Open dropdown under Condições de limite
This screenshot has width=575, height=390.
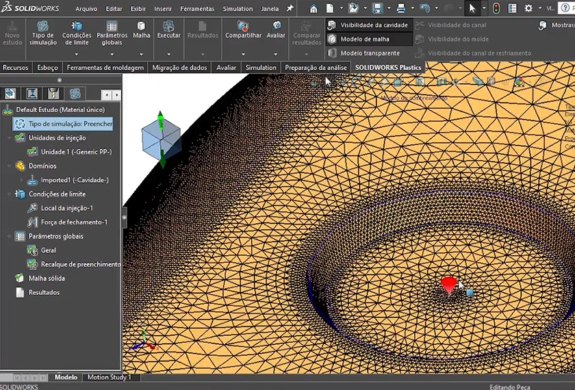tap(76, 54)
